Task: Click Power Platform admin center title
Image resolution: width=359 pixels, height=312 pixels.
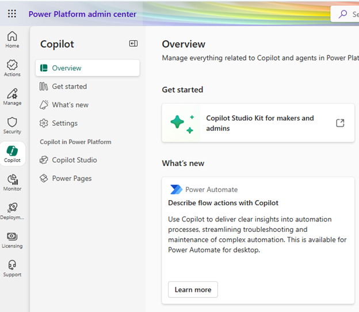Action: [x=82, y=14]
